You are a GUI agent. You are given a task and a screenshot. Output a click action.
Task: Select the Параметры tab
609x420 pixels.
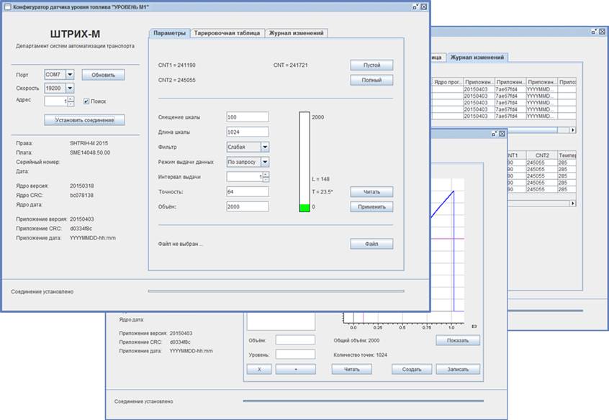169,33
